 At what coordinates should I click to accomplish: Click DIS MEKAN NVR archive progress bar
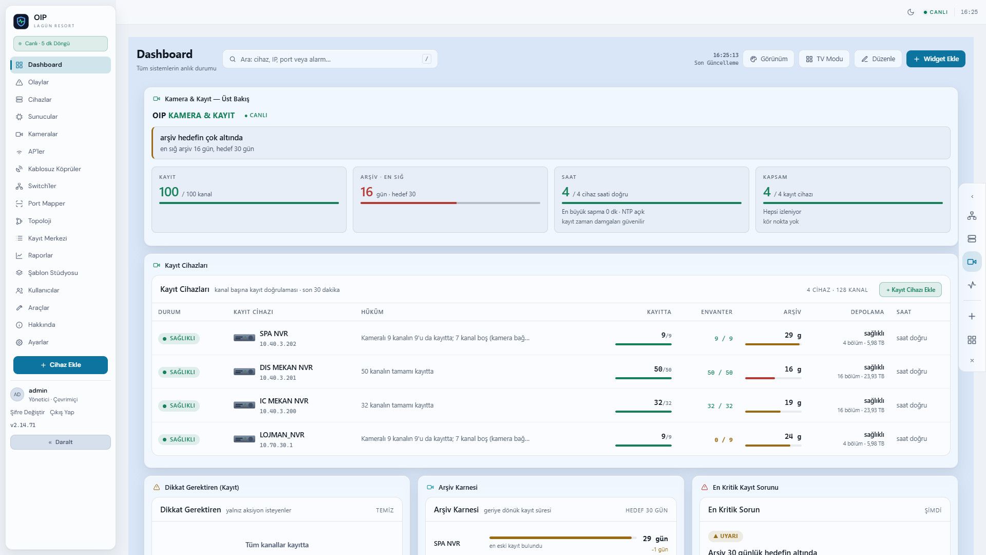[x=773, y=378]
